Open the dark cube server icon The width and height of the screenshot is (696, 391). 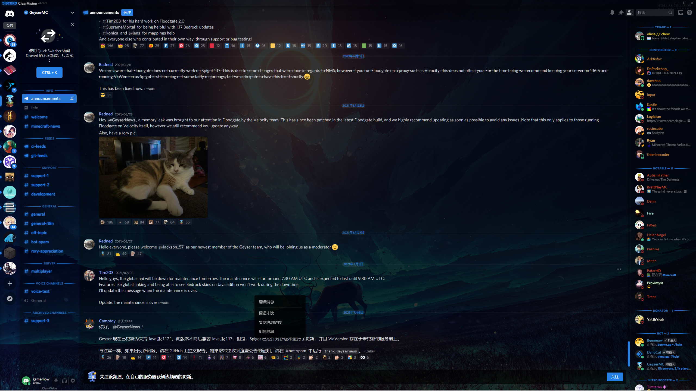click(10, 253)
